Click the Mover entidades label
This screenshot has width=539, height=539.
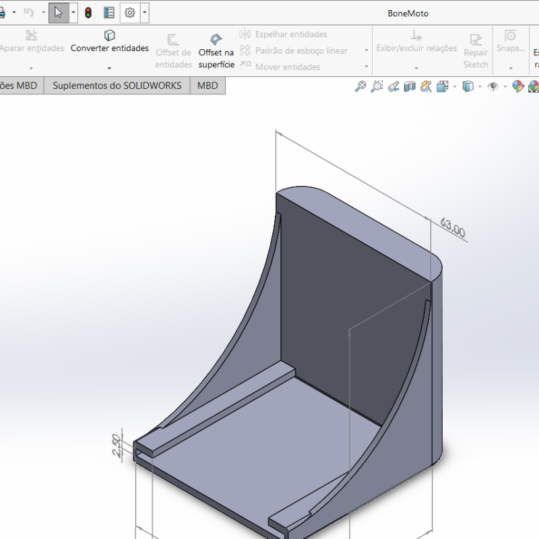[288, 67]
